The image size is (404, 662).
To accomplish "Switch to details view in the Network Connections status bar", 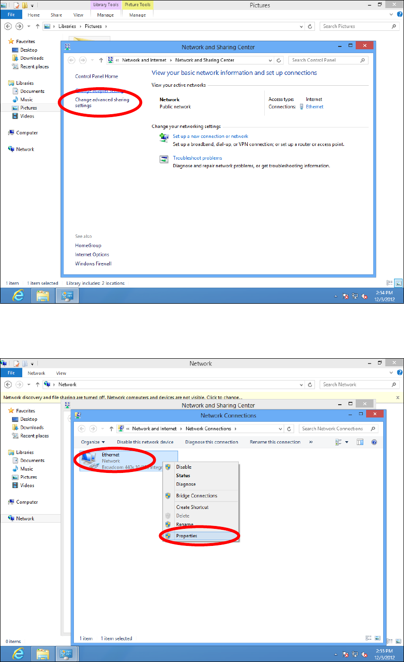I will coord(369,638).
